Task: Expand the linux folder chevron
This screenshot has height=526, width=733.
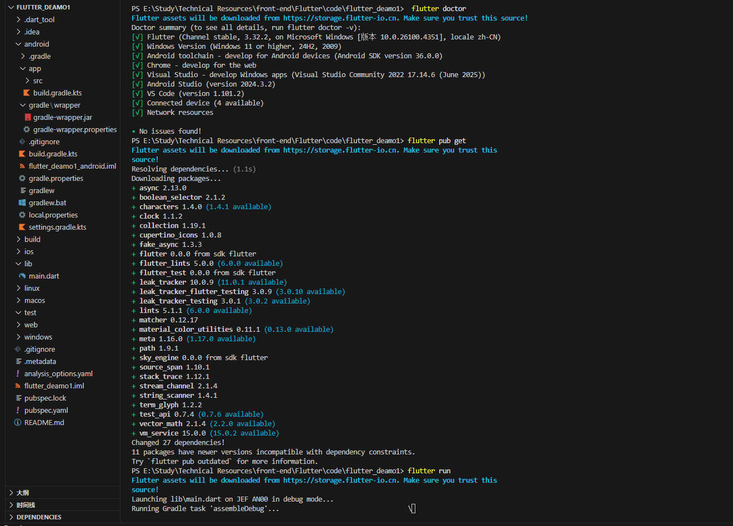Action: 19,288
